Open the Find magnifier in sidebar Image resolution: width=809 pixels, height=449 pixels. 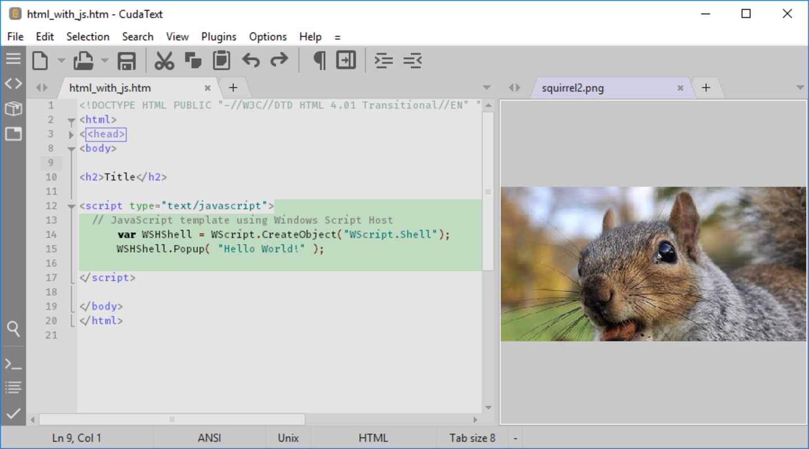pos(13,328)
